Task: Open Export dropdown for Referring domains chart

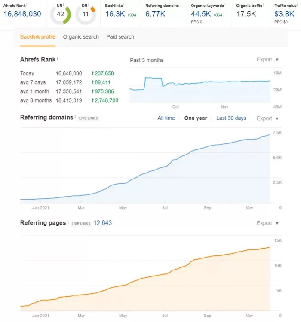Action: (267, 118)
